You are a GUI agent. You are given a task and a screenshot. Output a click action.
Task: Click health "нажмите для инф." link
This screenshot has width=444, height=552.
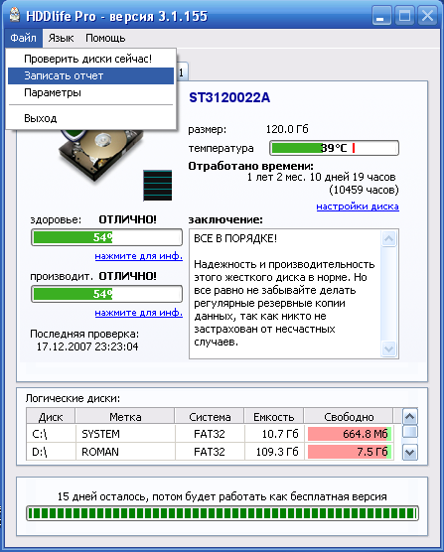coord(139,256)
